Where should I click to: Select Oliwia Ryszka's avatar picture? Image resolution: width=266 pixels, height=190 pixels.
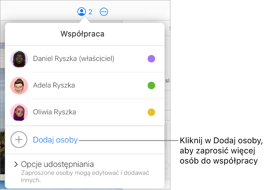(x=19, y=112)
